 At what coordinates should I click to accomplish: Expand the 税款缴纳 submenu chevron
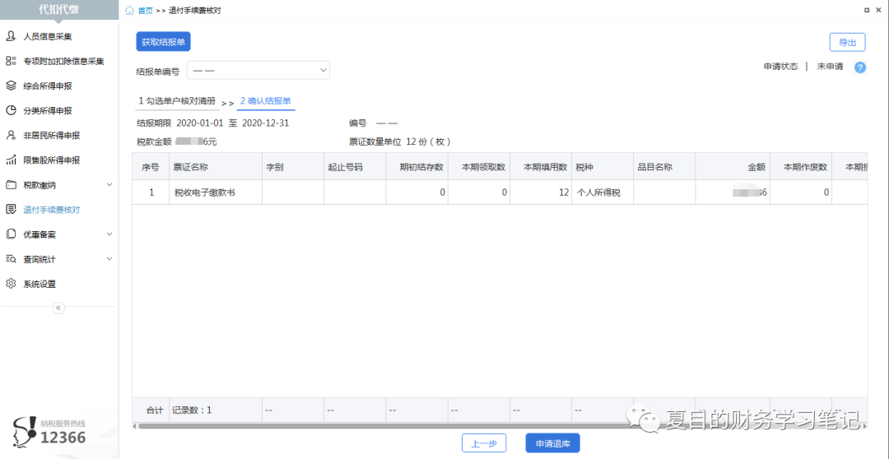coord(109,185)
